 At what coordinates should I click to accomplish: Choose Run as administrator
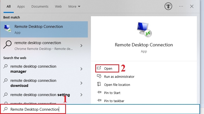tap(119, 77)
